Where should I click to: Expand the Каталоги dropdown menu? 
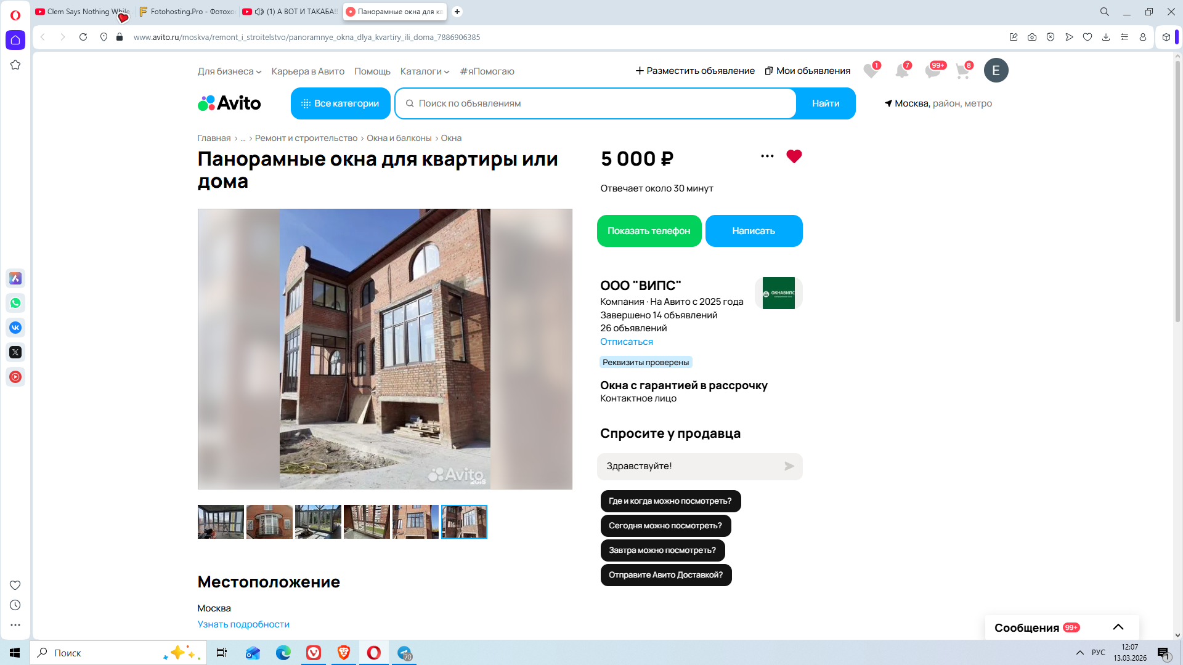coord(425,71)
